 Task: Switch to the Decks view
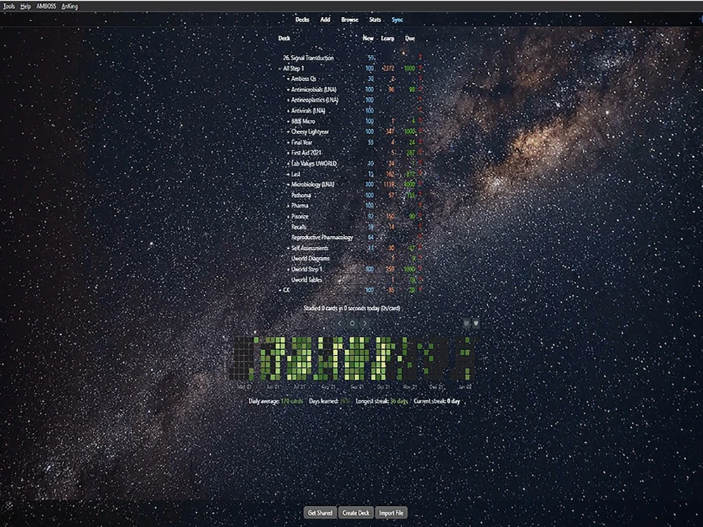302,19
